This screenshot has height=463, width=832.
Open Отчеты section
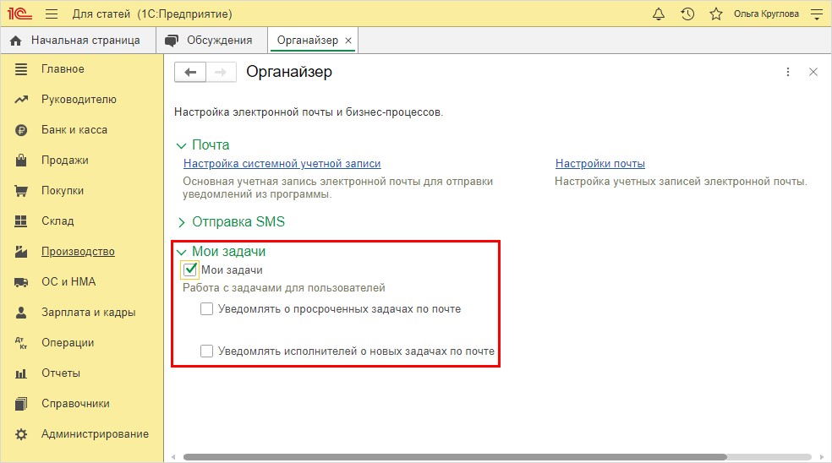(61, 373)
